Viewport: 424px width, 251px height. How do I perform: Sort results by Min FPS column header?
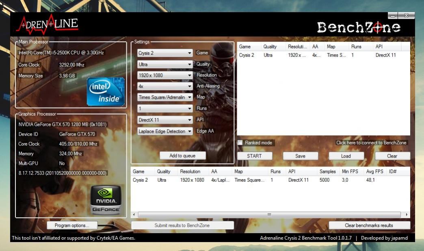[x=351, y=171]
